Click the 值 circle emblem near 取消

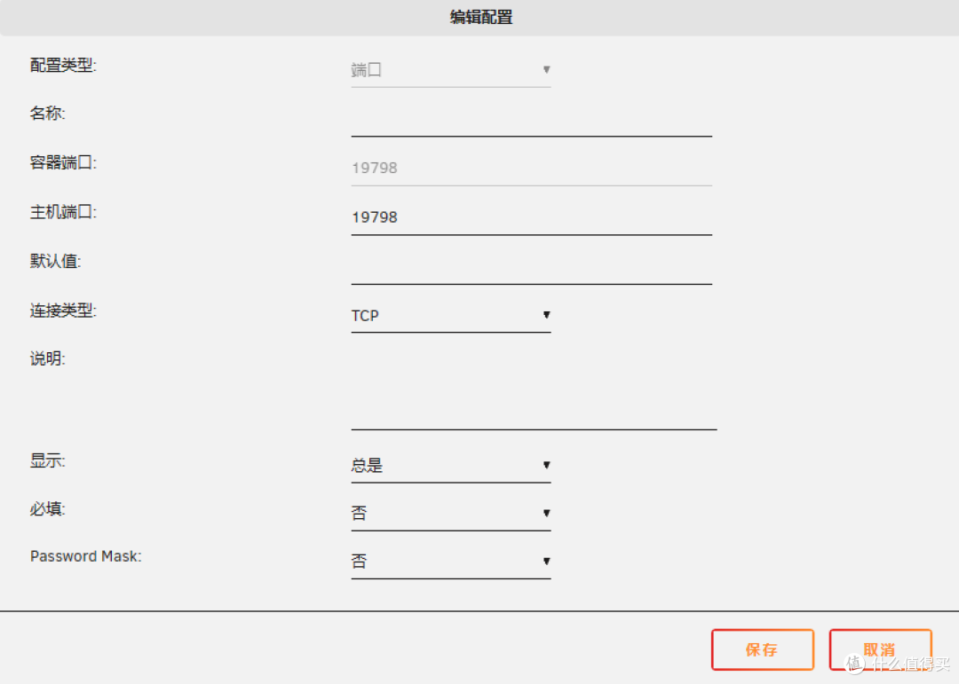[x=853, y=664]
